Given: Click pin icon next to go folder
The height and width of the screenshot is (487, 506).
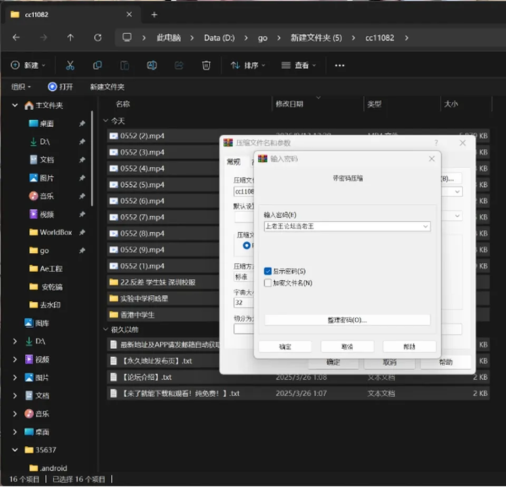Looking at the screenshot, I should pos(82,250).
